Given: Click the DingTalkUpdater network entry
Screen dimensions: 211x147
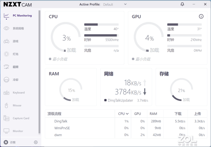Looking at the screenshot, I should click(x=126, y=100).
